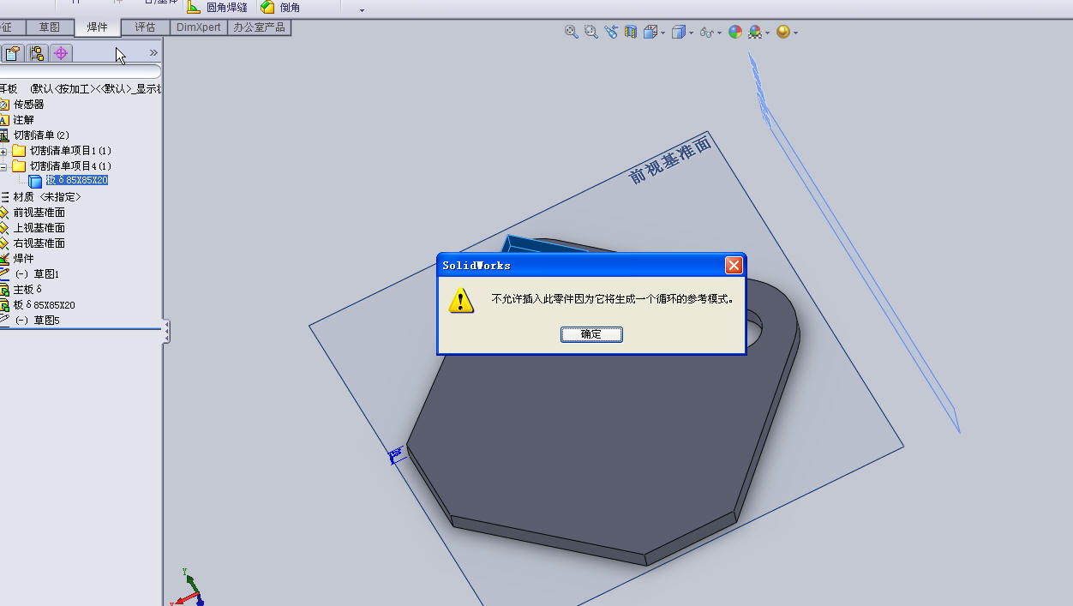Click the Edit Appearance color ball icon
The image size is (1073, 606).
(735, 32)
